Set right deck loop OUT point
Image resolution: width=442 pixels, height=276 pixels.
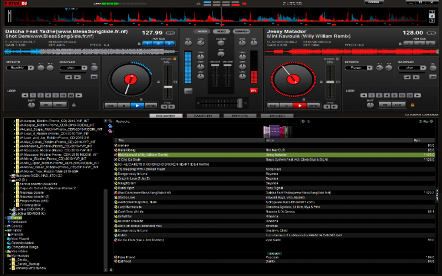(x=398, y=105)
